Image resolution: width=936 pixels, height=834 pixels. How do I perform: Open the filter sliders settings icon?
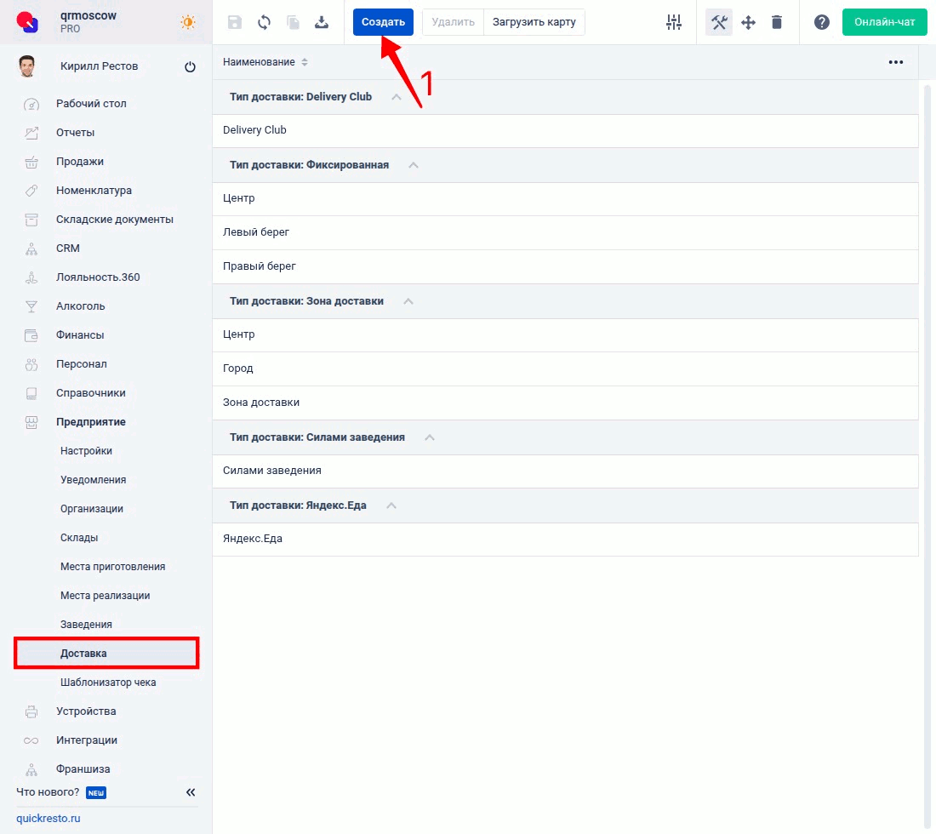click(674, 22)
